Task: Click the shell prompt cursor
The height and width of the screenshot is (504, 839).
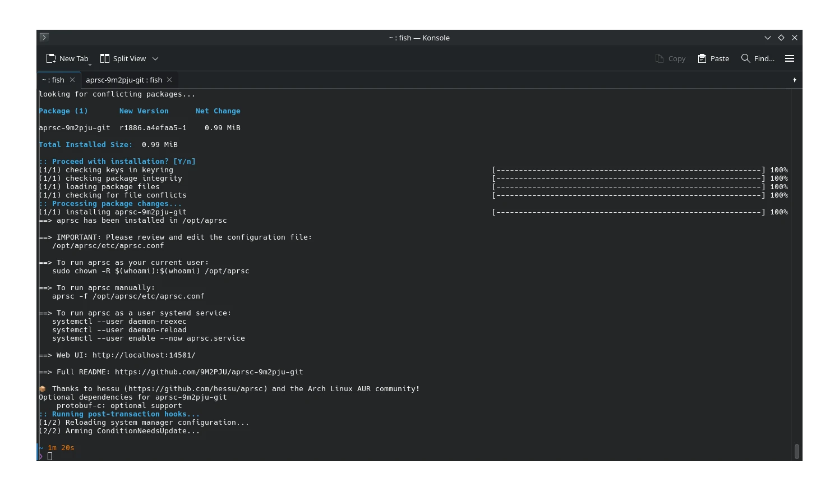Action: (50, 456)
